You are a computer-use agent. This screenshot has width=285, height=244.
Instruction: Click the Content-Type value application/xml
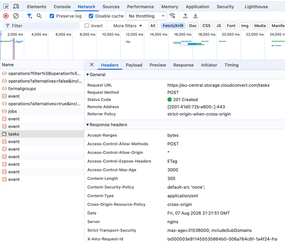(x=183, y=196)
